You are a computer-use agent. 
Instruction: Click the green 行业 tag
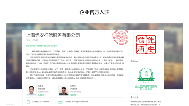point(28,40)
